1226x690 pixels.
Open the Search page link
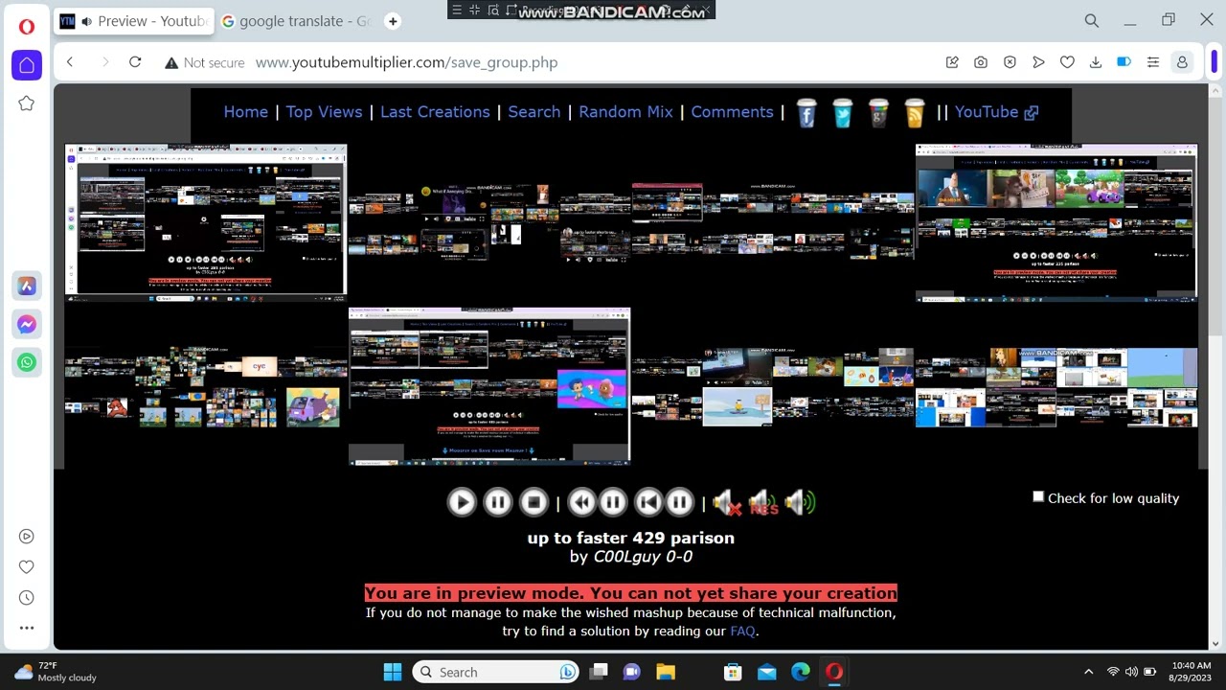[x=534, y=112]
